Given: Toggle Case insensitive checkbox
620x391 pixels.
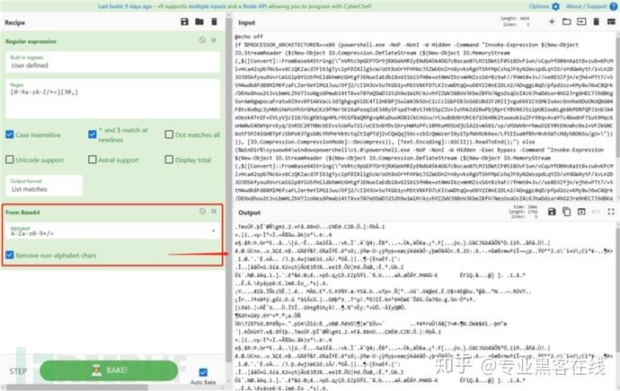Looking at the screenshot, I should point(10,135).
